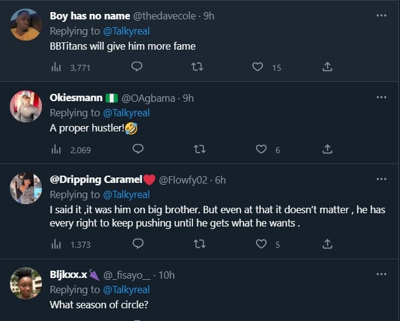Open more options on Dripping Caramel's tweet
The height and width of the screenshot is (321, 400).
pos(381,179)
